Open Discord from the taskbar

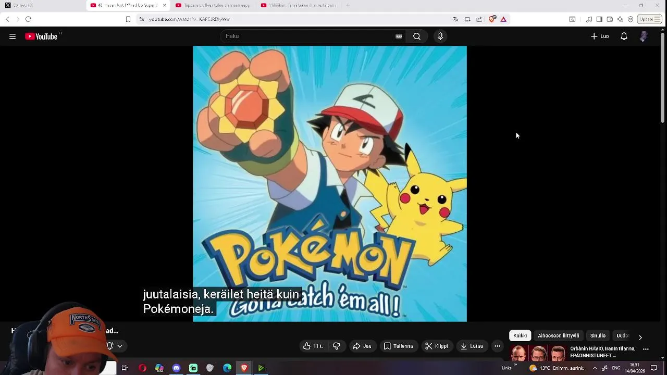pyautogui.click(x=176, y=368)
